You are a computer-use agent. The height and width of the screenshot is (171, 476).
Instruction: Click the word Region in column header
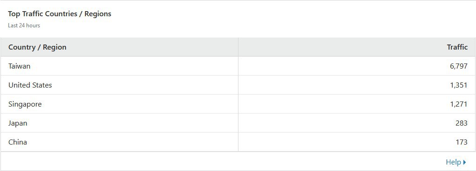click(55, 48)
